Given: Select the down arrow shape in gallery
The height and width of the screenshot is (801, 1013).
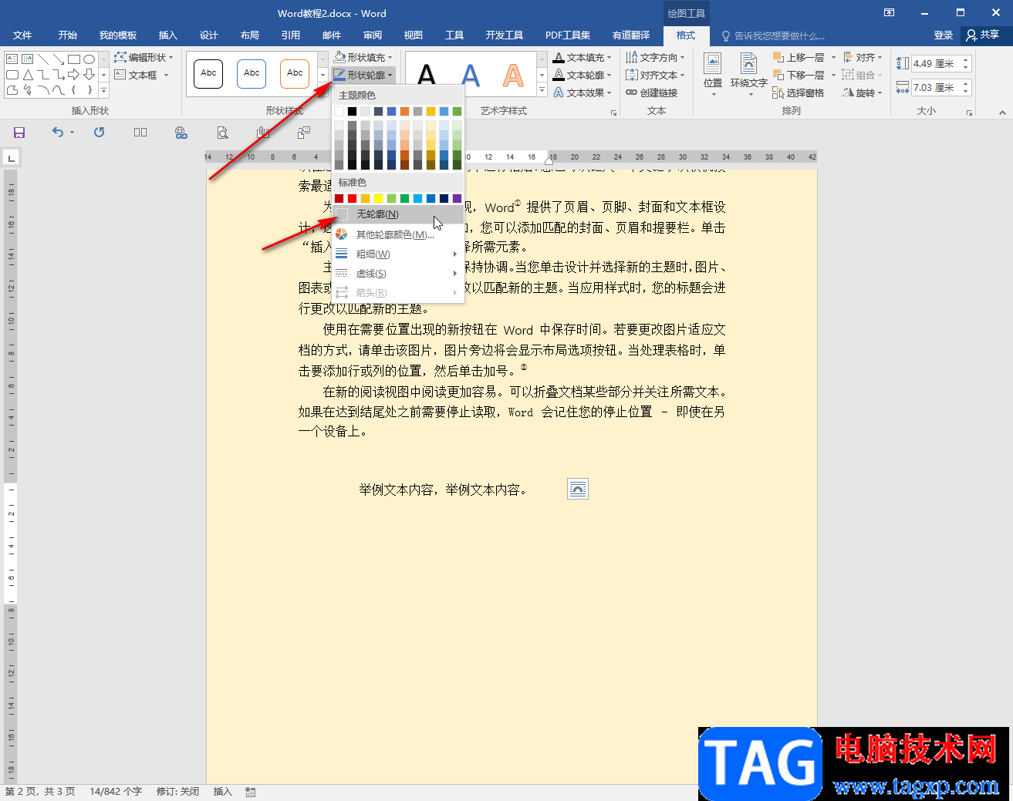Looking at the screenshot, I should [x=89, y=75].
